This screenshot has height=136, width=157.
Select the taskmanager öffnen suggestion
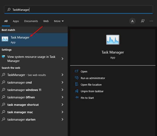[34, 97]
